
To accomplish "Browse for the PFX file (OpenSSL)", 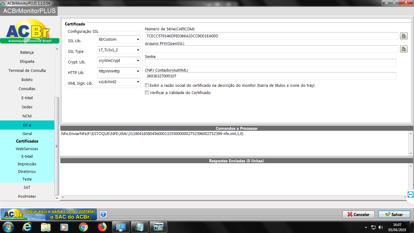I will pos(404,49).
